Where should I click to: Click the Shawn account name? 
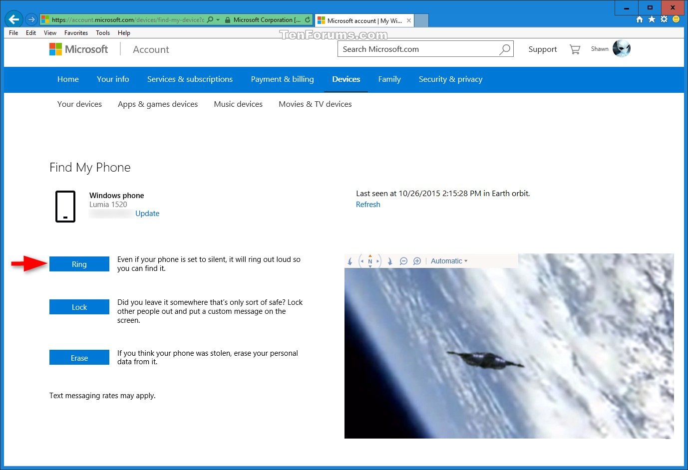click(600, 49)
